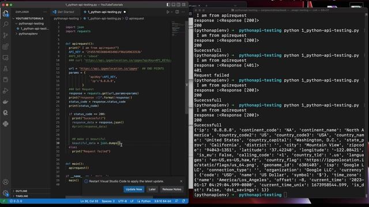Follow the api.ipgeolocation.io url on line 12
Screen dimensions: 369x207
[109, 68]
